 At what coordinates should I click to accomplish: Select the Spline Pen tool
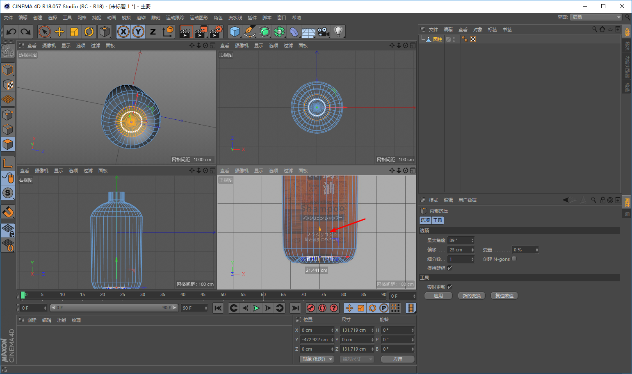click(249, 32)
